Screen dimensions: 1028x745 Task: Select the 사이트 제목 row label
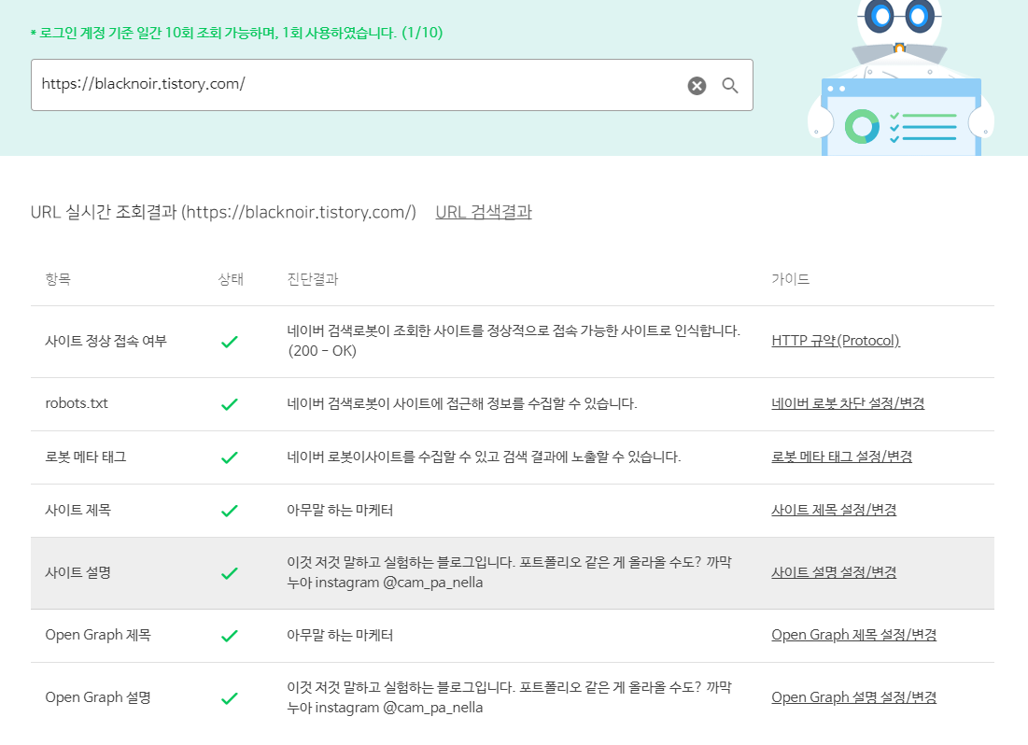point(78,510)
